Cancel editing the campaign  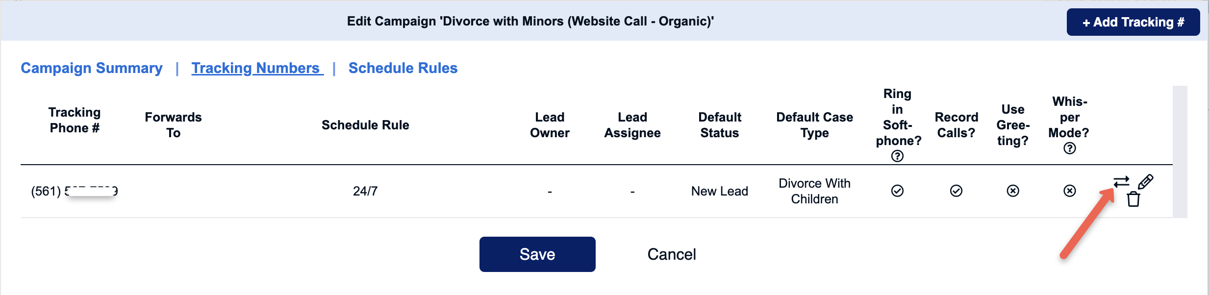click(672, 254)
